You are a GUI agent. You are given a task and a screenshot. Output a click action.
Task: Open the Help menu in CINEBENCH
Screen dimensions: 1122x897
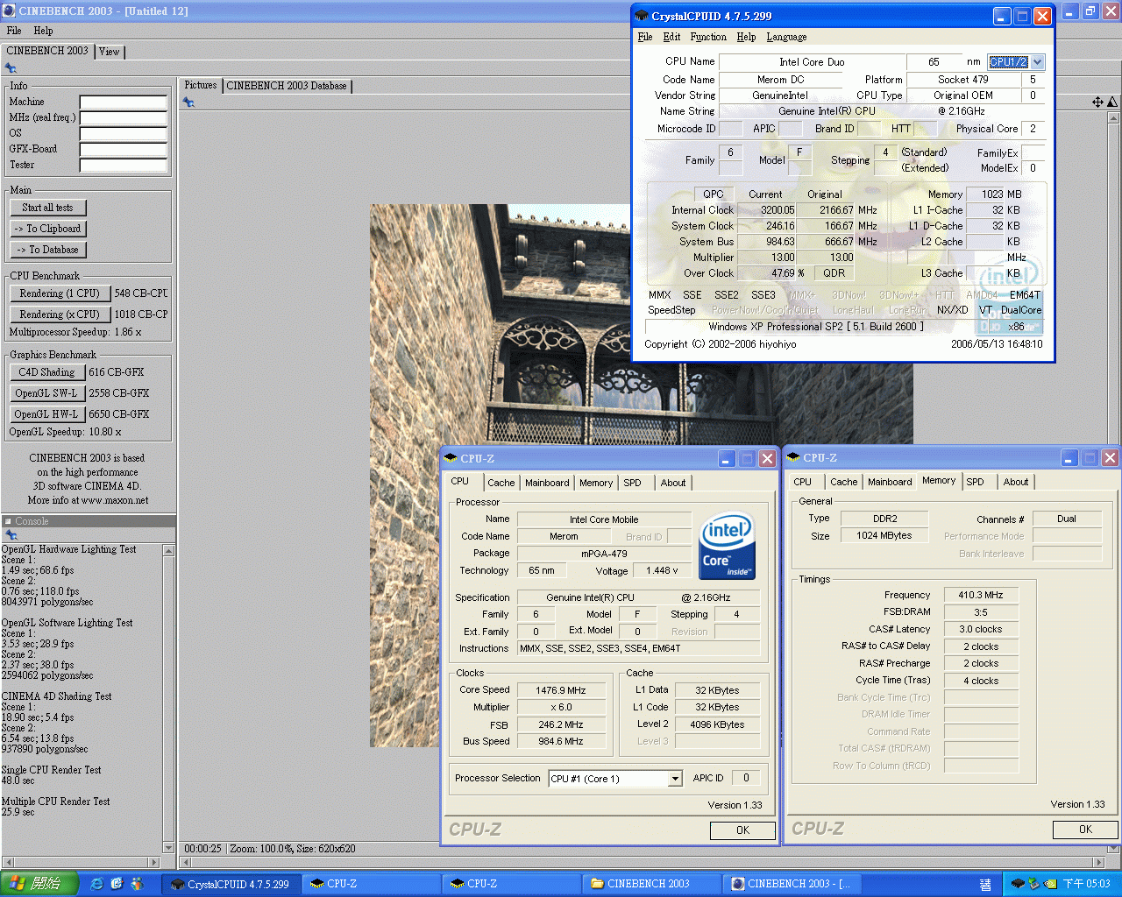coord(43,31)
